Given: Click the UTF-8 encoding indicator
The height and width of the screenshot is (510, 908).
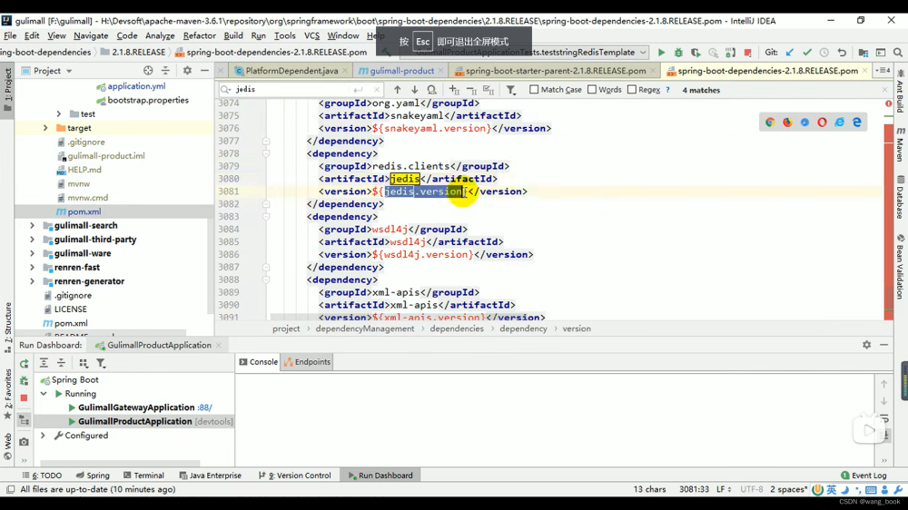Looking at the screenshot, I should pos(751,489).
